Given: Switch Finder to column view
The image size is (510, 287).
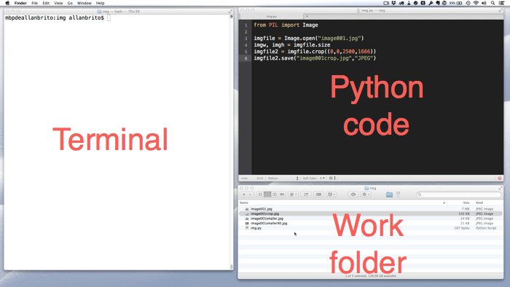Looking at the screenshot, I should pyautogui.click(x=275, y=194).
